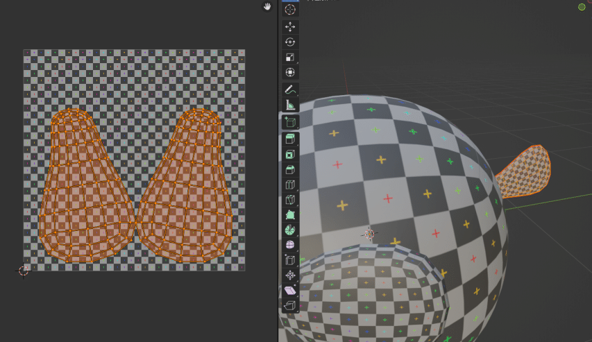The height and width of the screenshot is (342, 592).
Task: Select the Loop Cut tool
Action: pyautogui.click(x=290, y=185)
